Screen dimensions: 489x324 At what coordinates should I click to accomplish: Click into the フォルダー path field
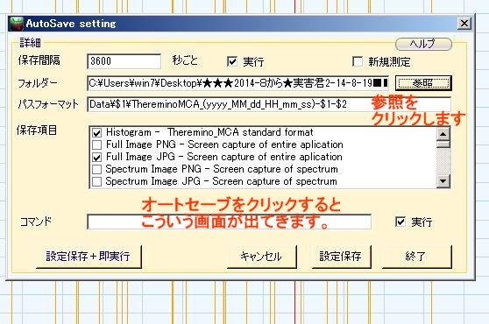click(x=238, y=83)
